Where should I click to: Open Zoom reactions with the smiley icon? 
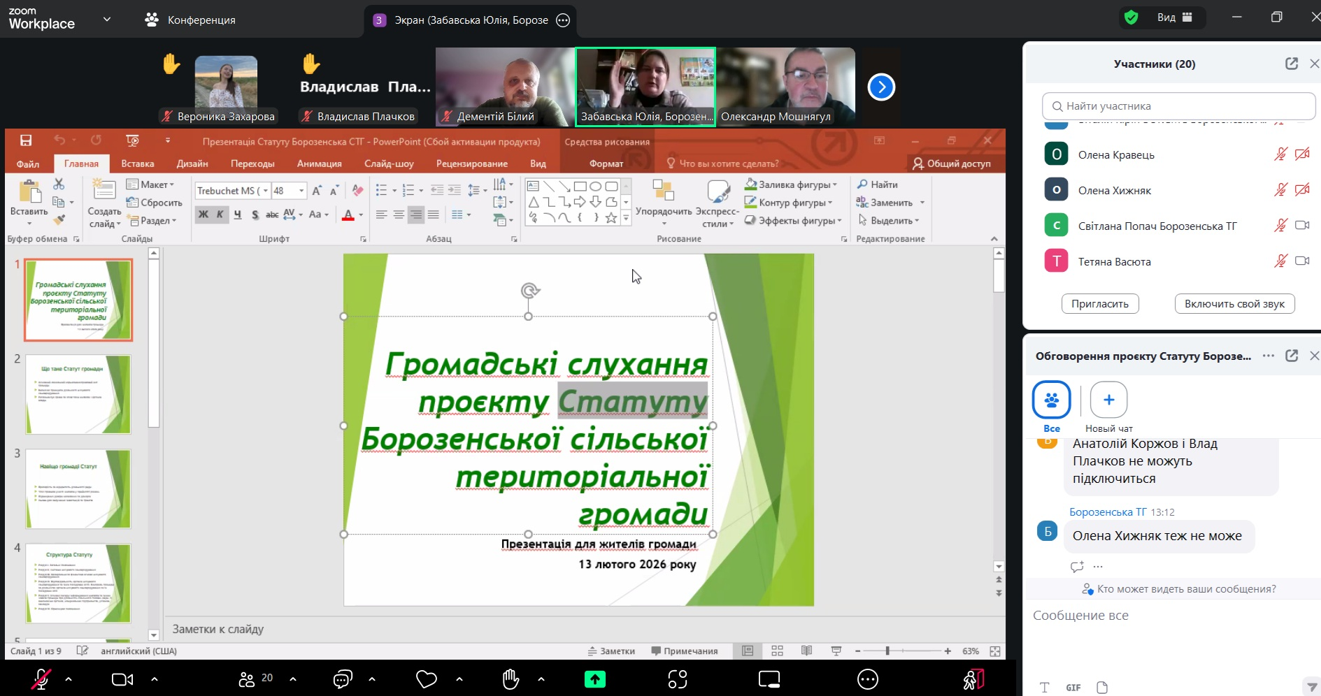pyautogui.click(x=425, y=678)
